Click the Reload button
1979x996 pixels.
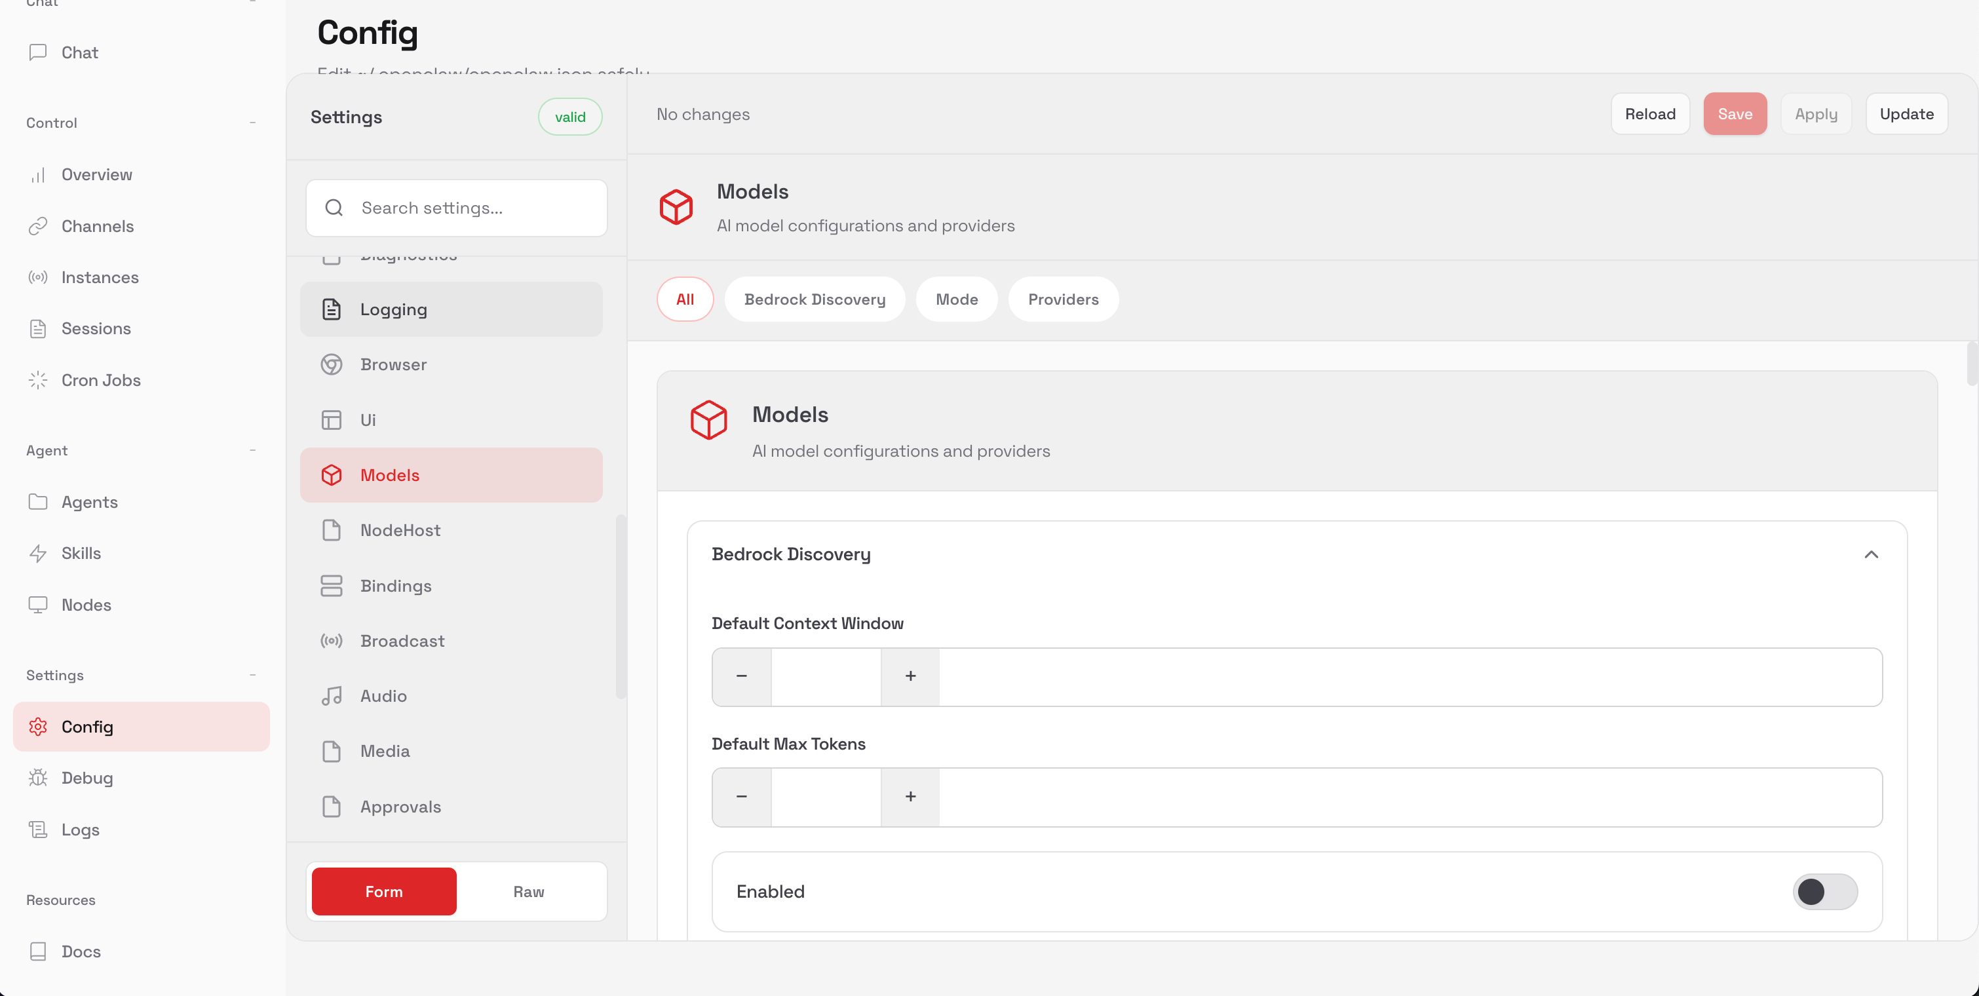click(1650, 113)
